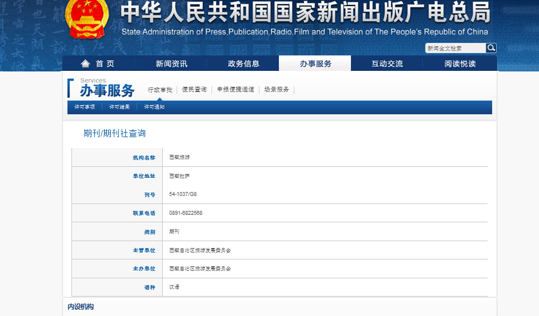Screen dimensions: 539x316
Task: Click the 内设机构 section heading
Action: pyautogui.click(x=81, y=307)
